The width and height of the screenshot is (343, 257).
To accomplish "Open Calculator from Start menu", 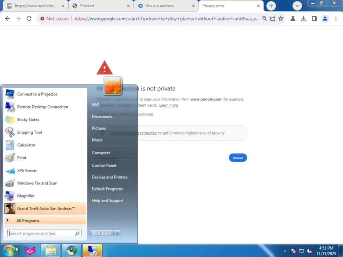I will (x=45, y=145).
